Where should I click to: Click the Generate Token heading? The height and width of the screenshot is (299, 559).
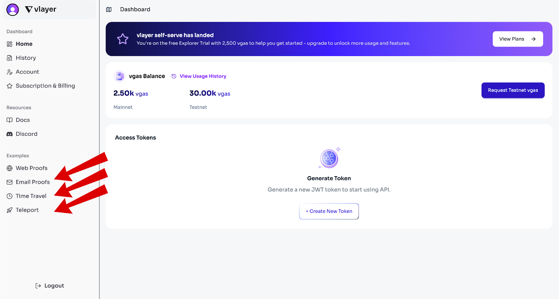tap(329, 178)
